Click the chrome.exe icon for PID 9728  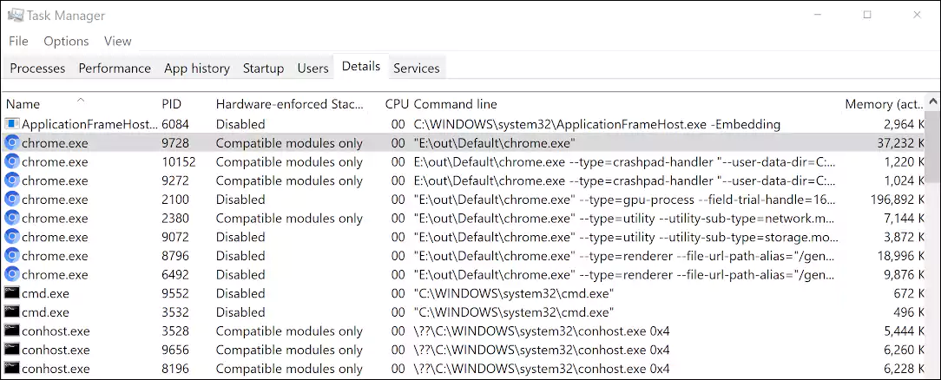coord(12,142)
